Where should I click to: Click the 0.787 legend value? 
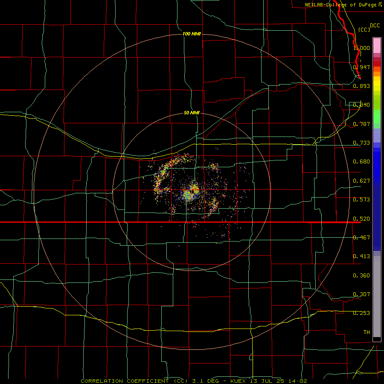pyautogui.click(x=361, y=124)
